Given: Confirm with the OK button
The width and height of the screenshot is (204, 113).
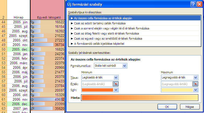Looking at the screenshot, I should click(x=167, y=107).
